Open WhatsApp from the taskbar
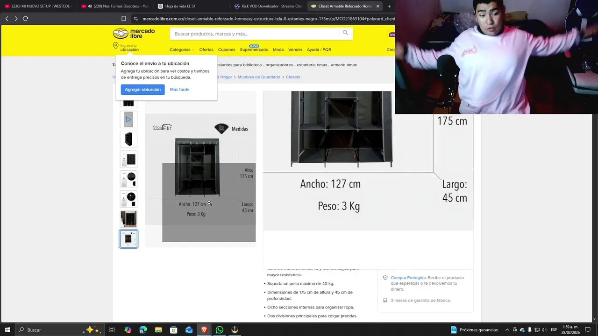Screen dimensions: 598x336 (x=220, y=330)
